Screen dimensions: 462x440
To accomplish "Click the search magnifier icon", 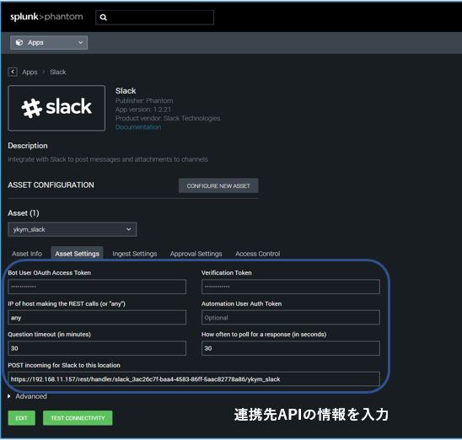I will pyautogui.click(x=104, y=18).
